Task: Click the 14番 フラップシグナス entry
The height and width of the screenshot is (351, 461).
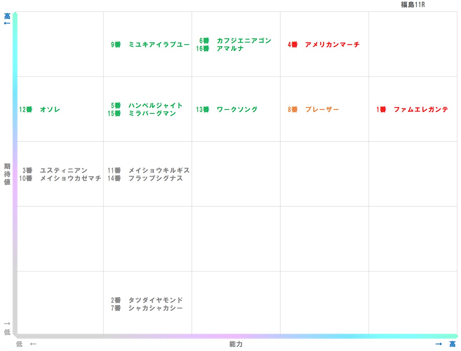Action: 146,178
